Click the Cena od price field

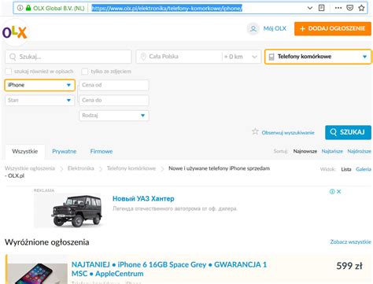click(114, 85)
